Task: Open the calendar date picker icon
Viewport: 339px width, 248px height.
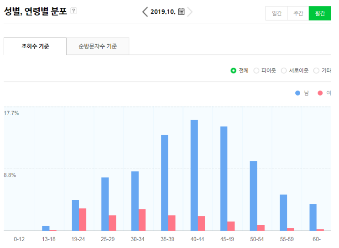Action: [181, 11]
